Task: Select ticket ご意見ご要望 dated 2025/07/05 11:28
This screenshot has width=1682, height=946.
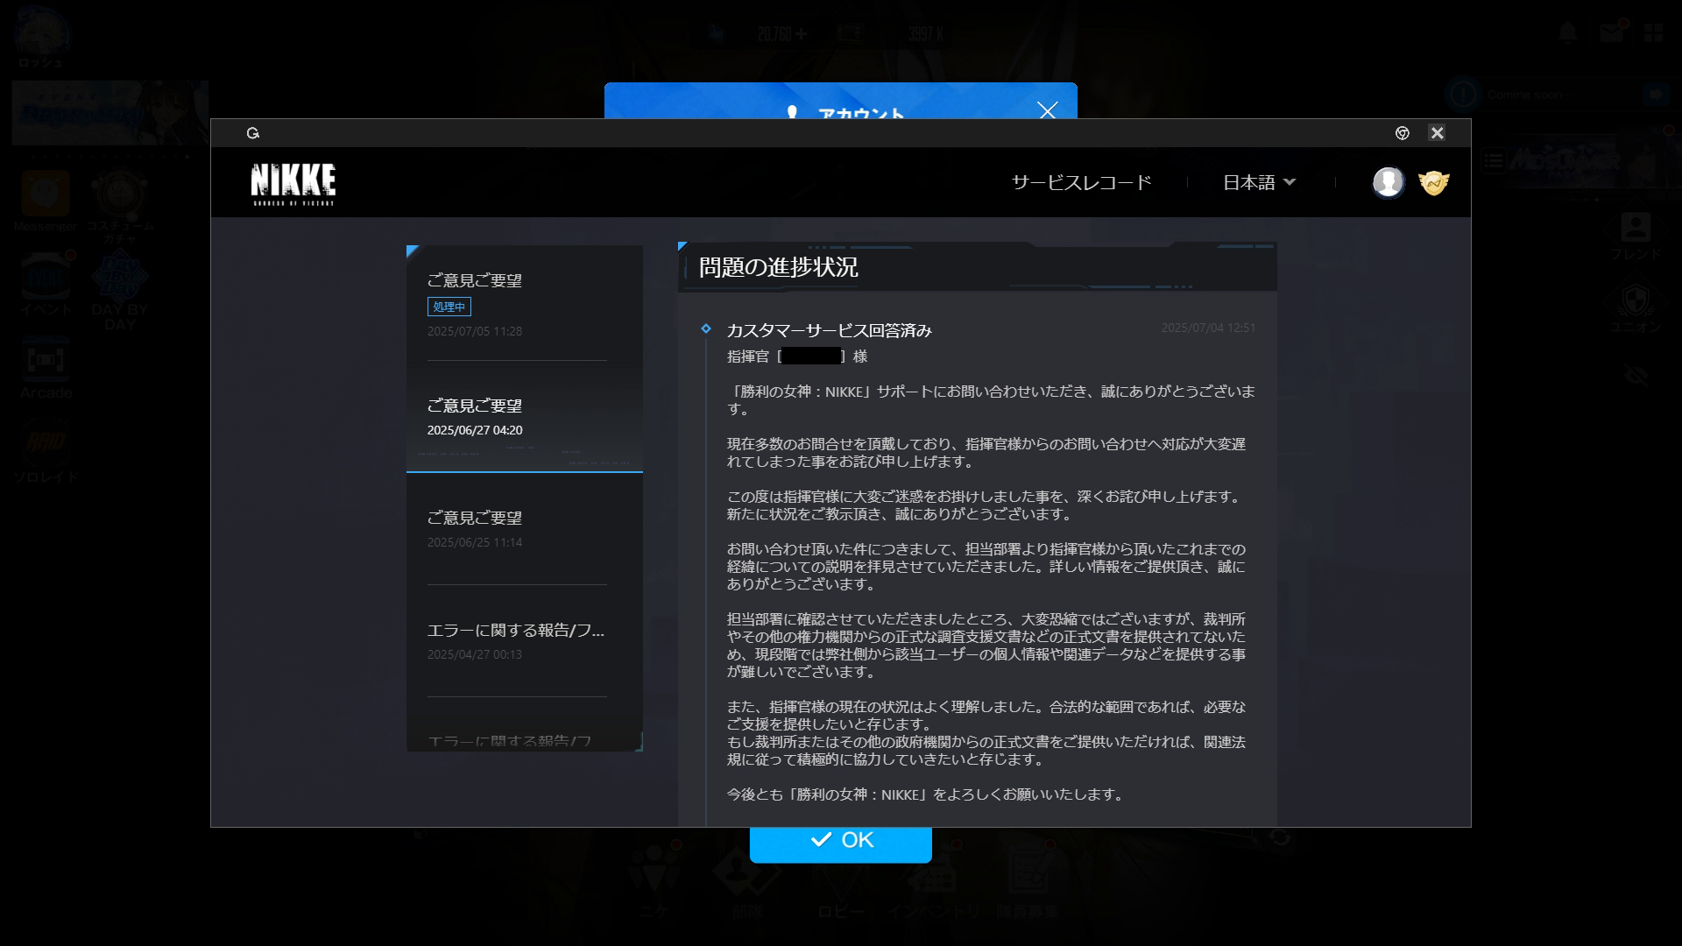Action: pos(524,304)
